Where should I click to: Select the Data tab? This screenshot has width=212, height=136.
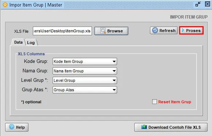[x=18, y=42]
